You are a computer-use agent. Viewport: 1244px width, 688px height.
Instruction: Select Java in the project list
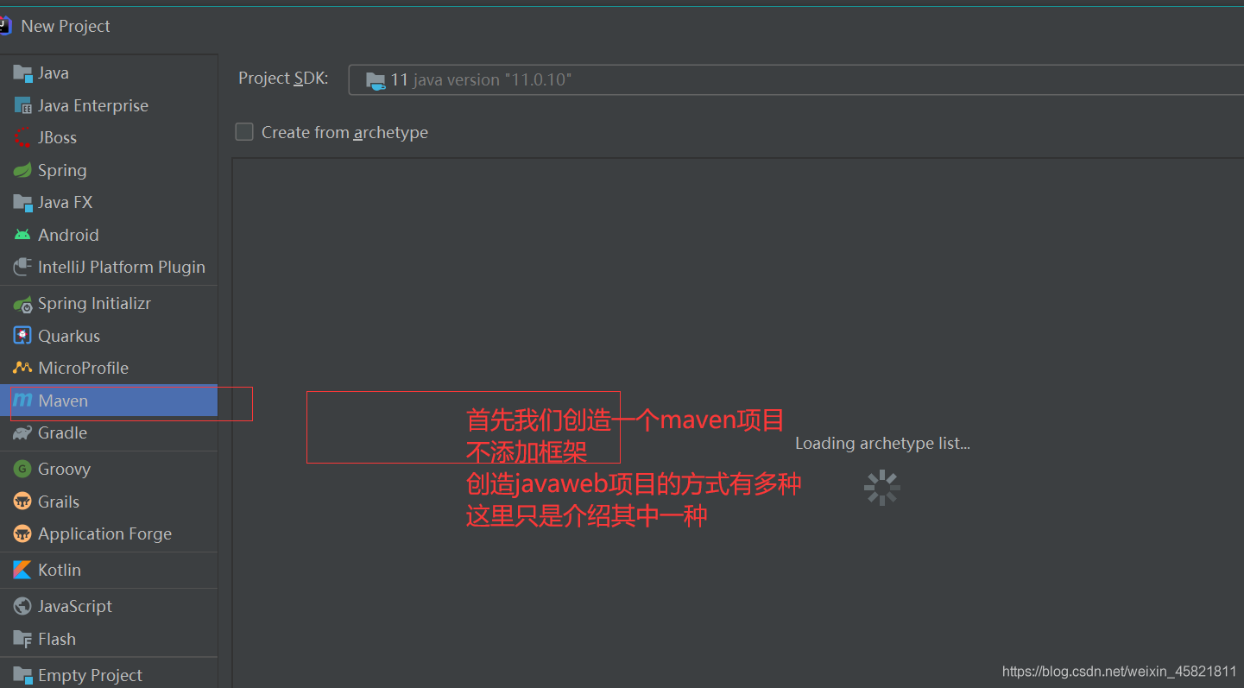click(x=52, y=73)
